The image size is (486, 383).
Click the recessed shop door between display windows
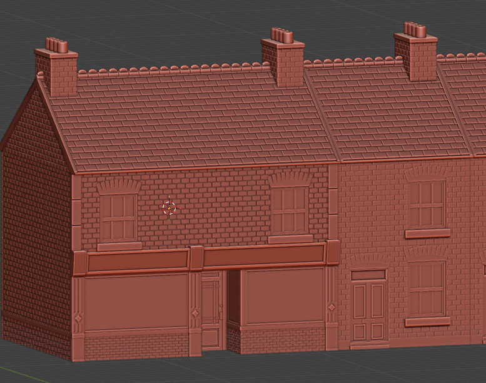[211, 311]
